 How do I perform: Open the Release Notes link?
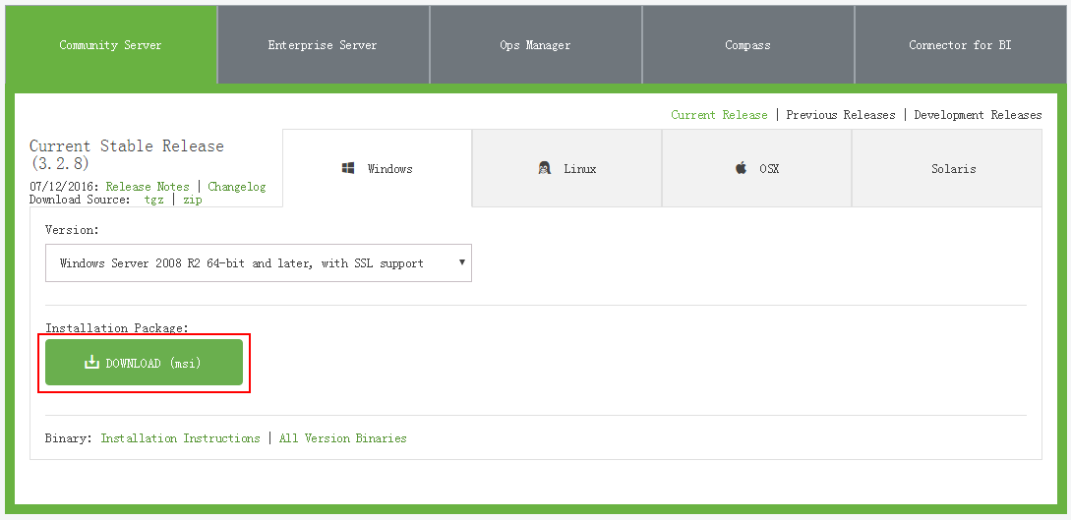148,187
